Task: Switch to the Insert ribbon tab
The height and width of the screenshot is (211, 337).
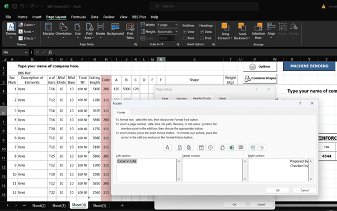Action: point(37,17)
